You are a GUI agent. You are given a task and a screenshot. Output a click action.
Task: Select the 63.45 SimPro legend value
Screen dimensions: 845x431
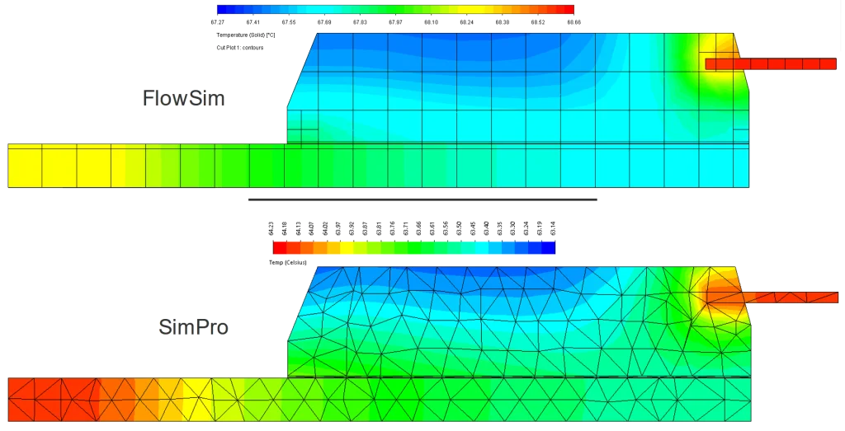[473, 228]
